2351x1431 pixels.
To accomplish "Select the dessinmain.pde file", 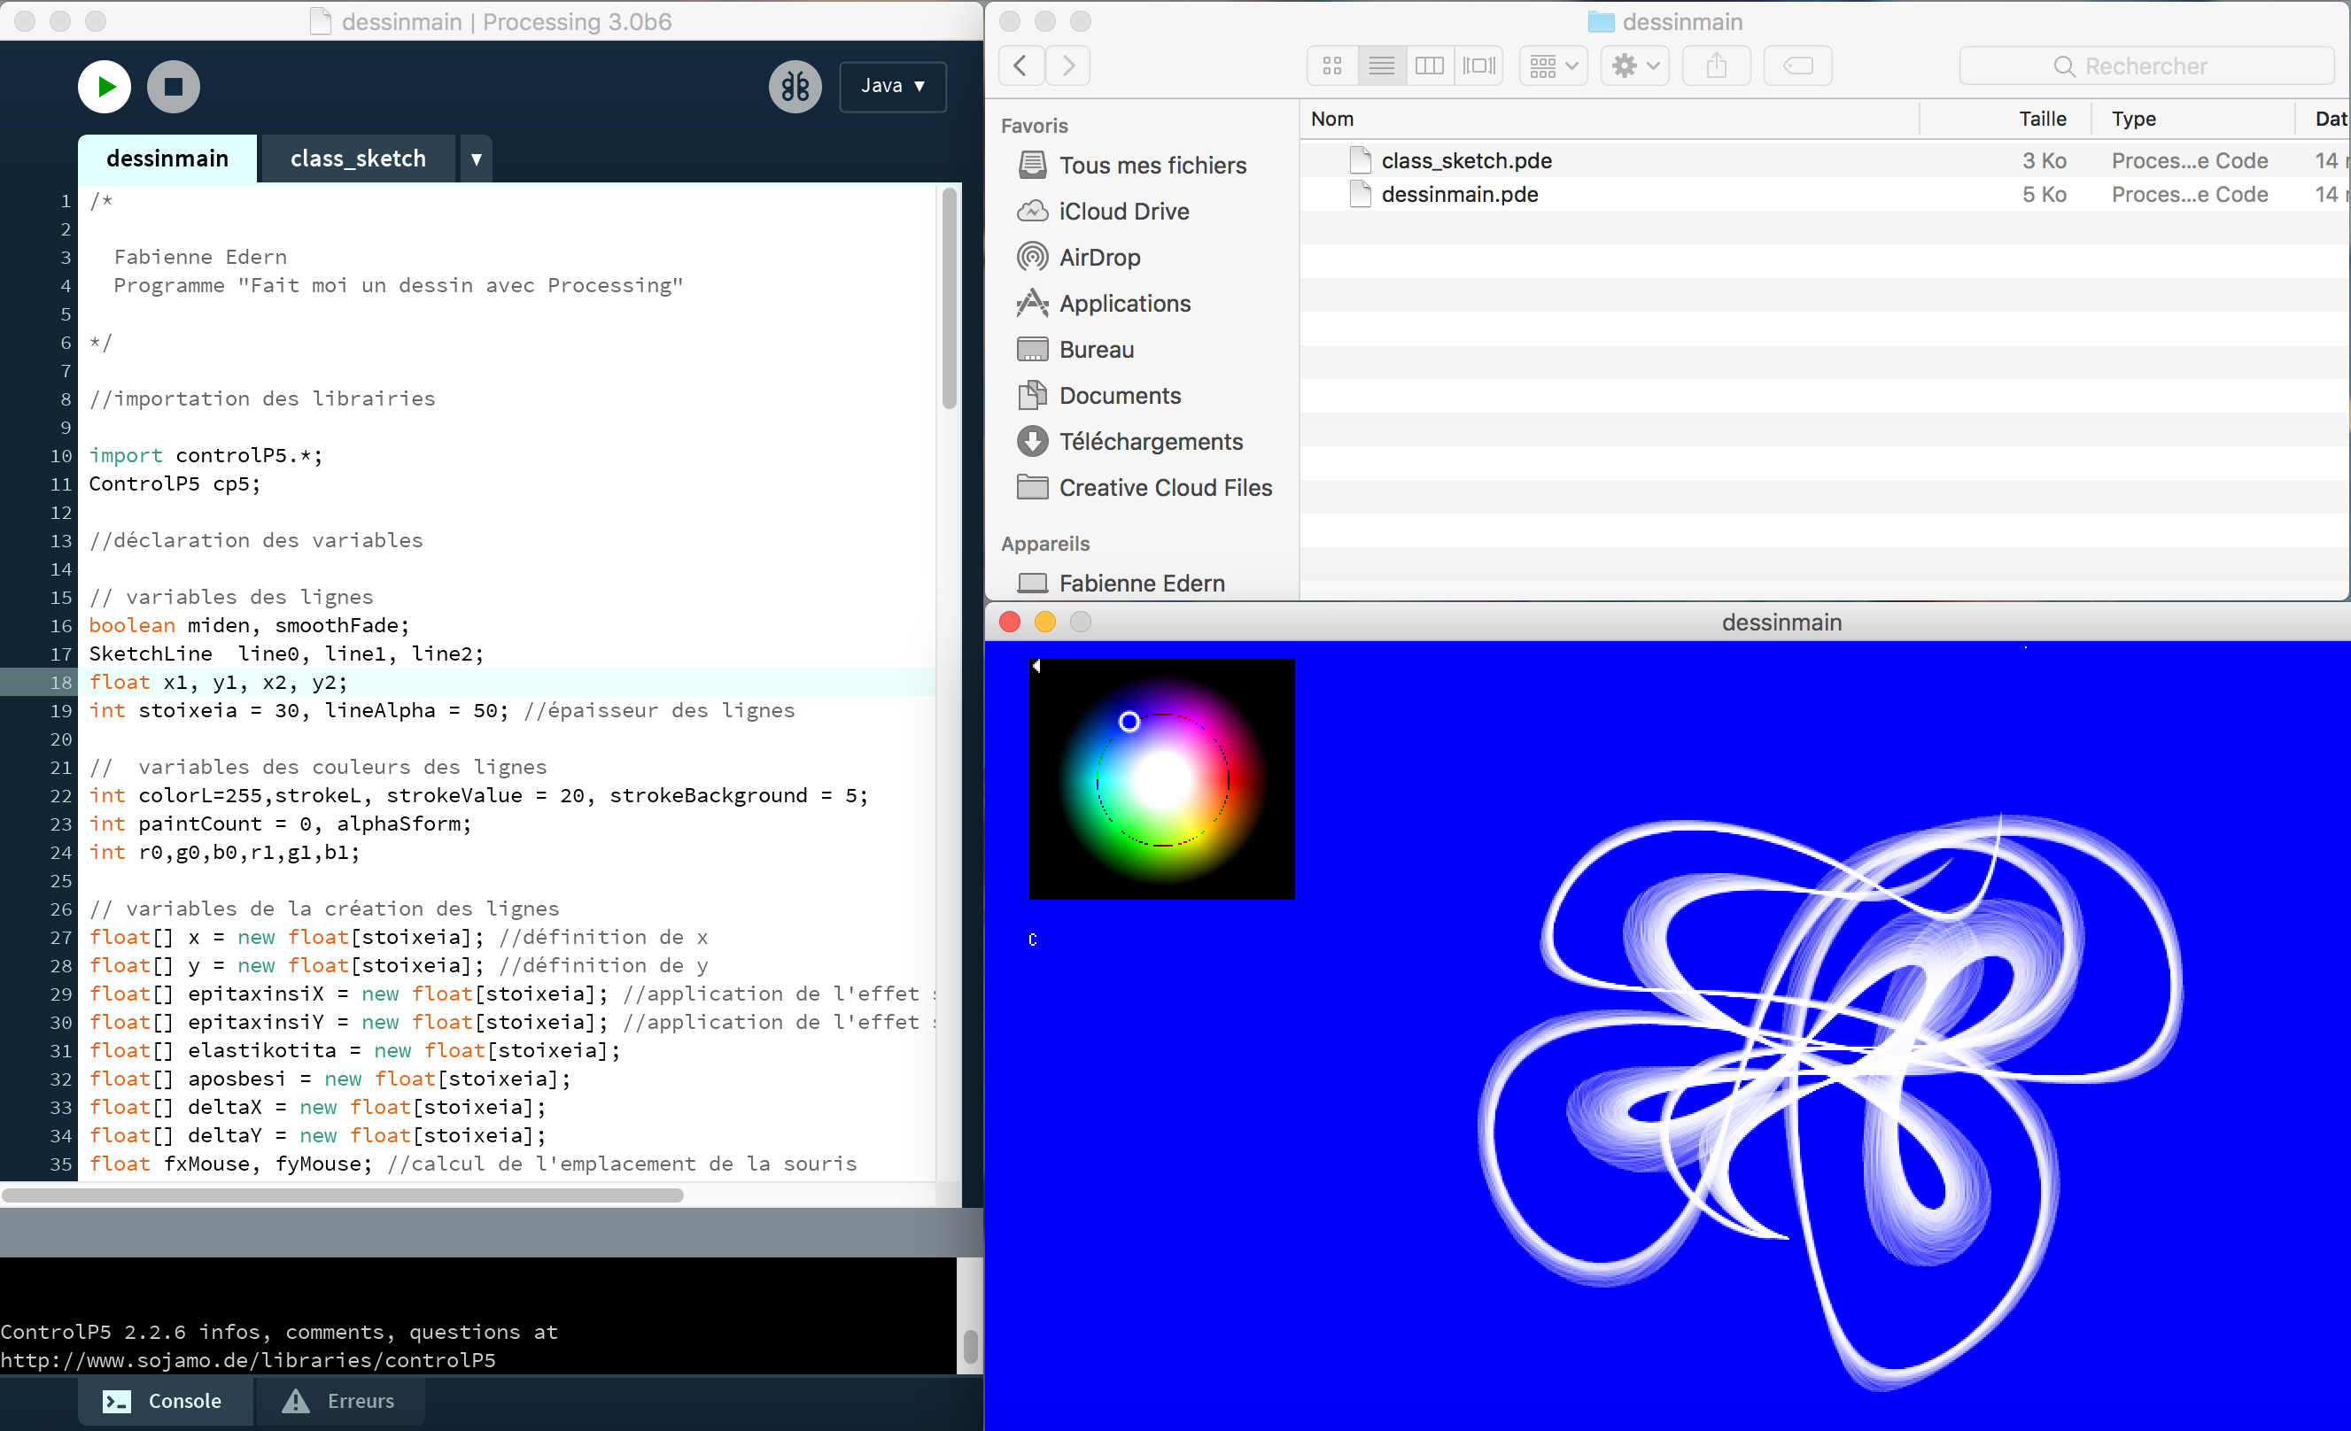I will tap(1459, 195).
